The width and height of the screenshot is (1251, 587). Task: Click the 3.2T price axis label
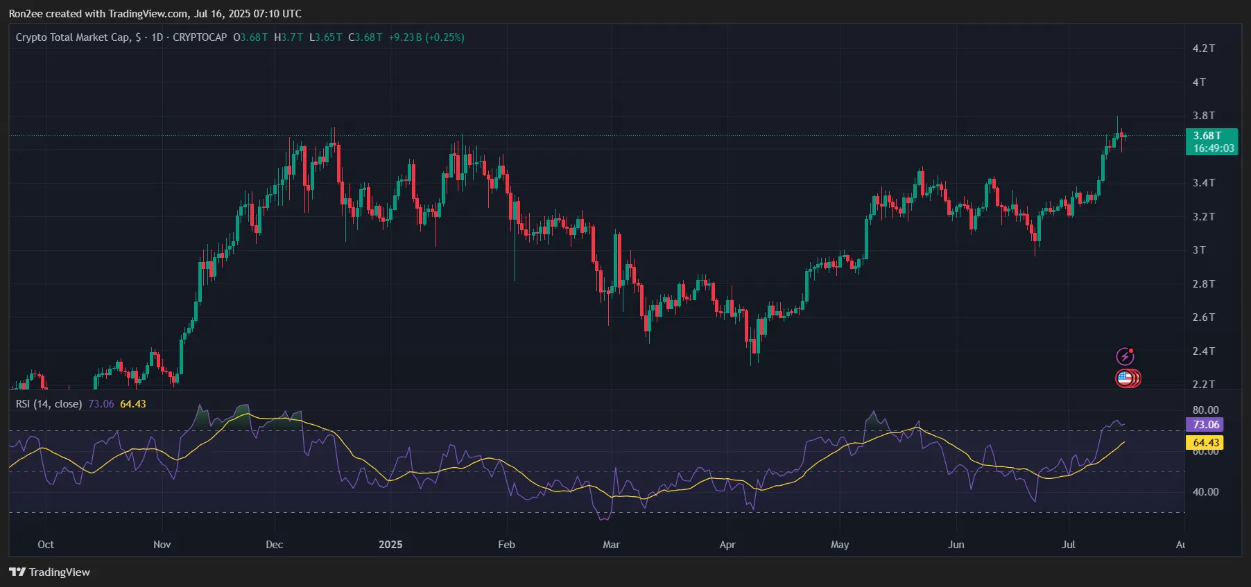click(1203, 217)
